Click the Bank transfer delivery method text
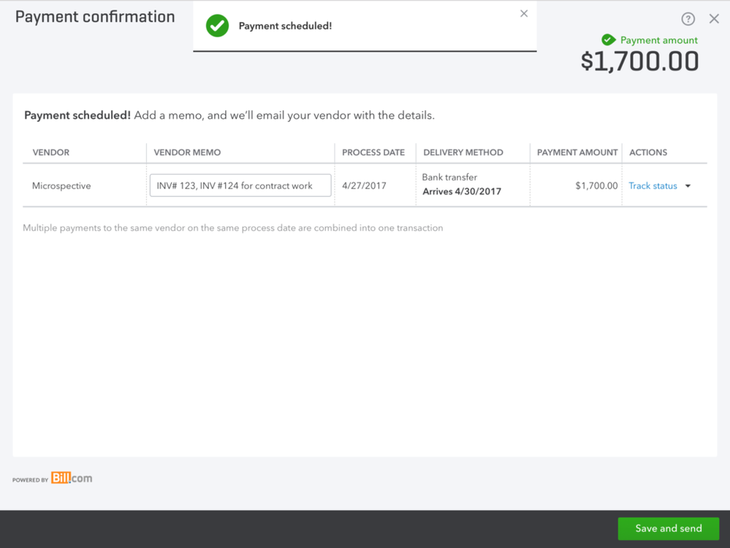Viewport: 730px width, 548px height. tap(448, 177)
